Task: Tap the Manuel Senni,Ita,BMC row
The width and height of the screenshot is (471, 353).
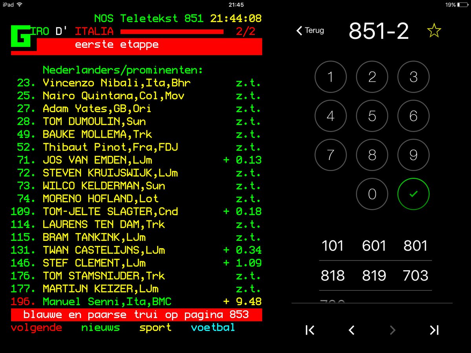Action: 136,302
